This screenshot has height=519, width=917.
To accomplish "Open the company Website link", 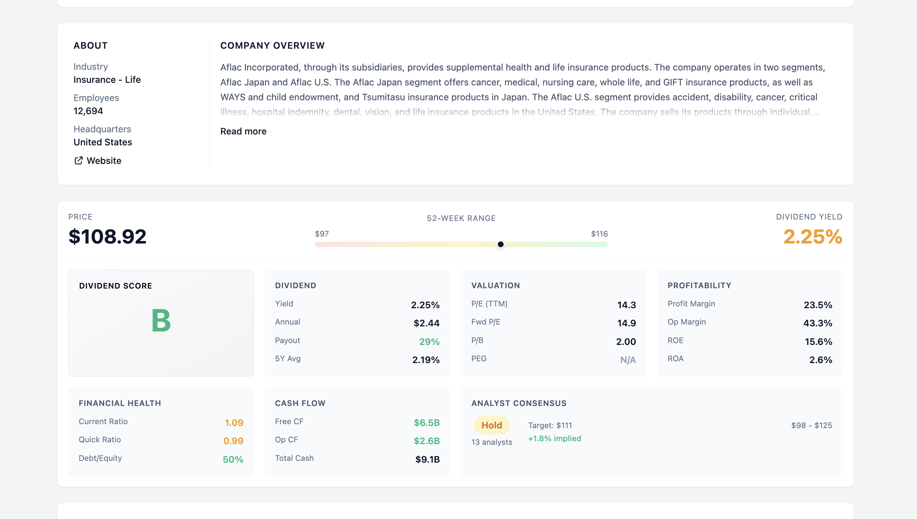I will click(x=104, y=161).
